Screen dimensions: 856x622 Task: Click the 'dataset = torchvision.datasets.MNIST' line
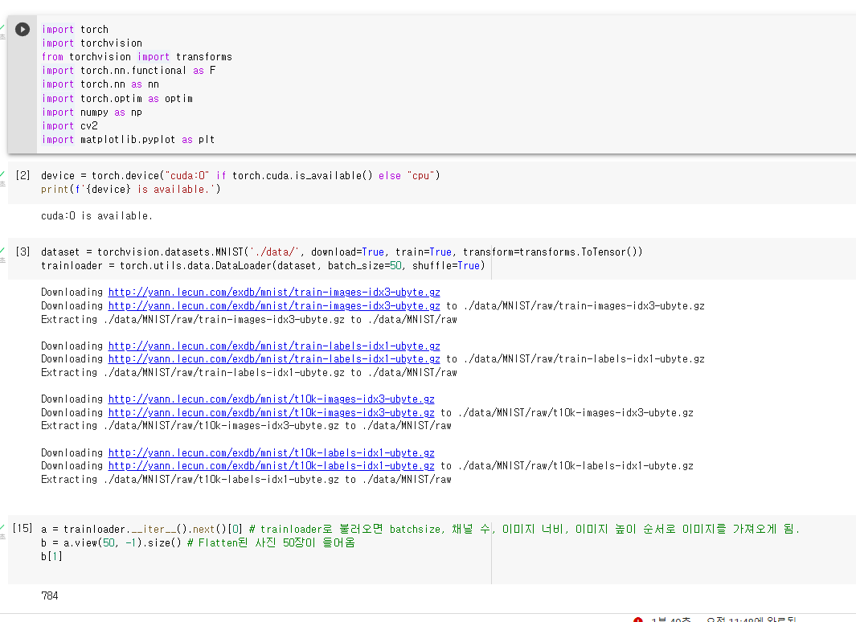[342, 252]
